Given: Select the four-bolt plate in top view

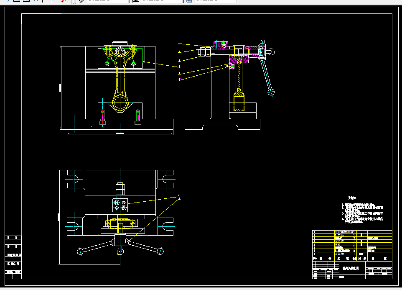Looking at the screenshot, I should click(x=120, y=205).
